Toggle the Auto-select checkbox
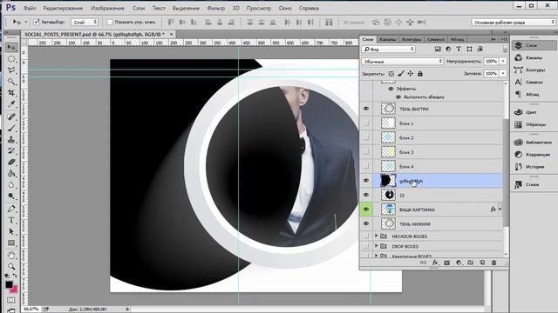This screenshot has height=313, width=558. (x=37, y=22)
